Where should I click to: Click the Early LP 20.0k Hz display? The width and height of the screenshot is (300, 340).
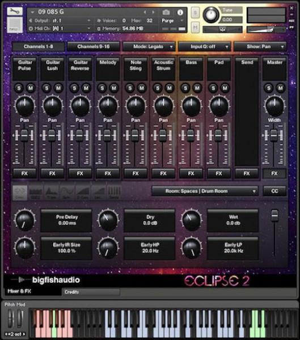[x=233, y=248]
